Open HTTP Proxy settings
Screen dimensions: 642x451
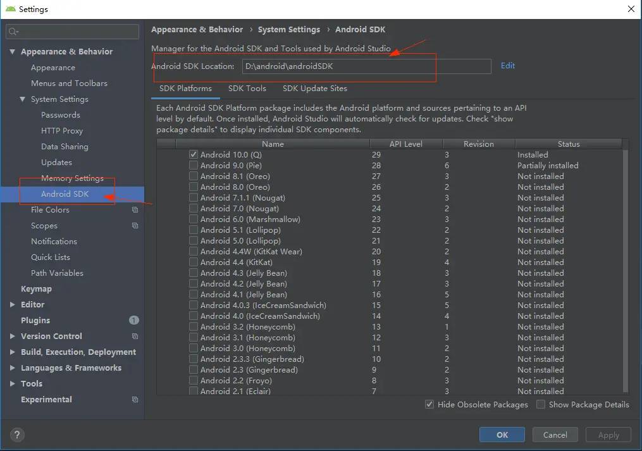pos(62,131)
